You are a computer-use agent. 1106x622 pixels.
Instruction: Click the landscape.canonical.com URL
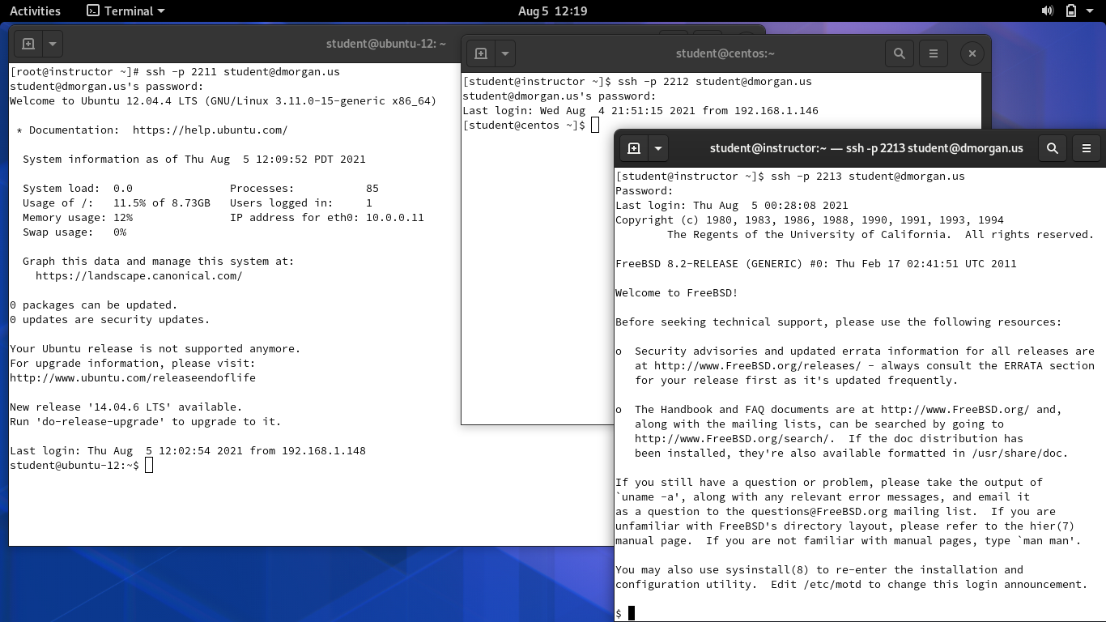tap(138, 276)
